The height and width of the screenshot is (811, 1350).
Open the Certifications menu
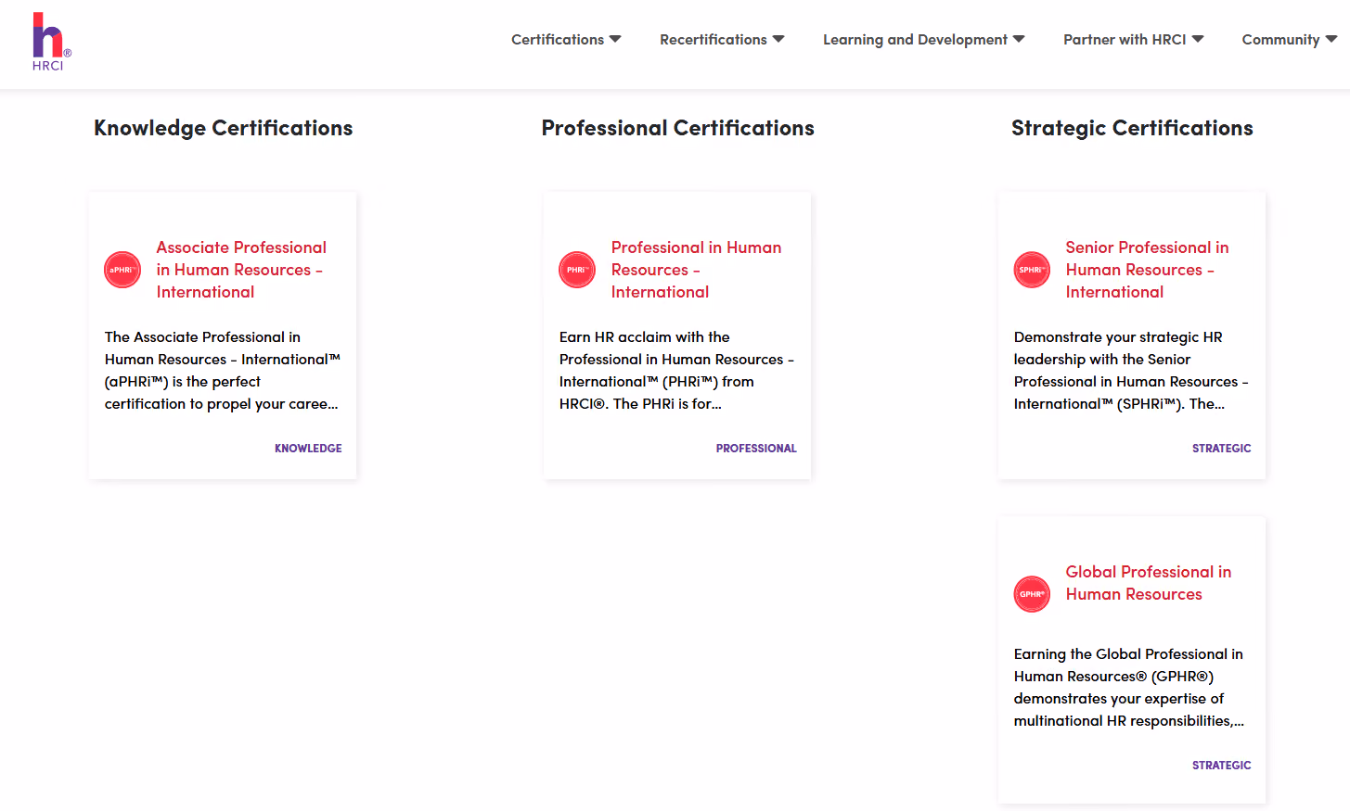point(566,40)
